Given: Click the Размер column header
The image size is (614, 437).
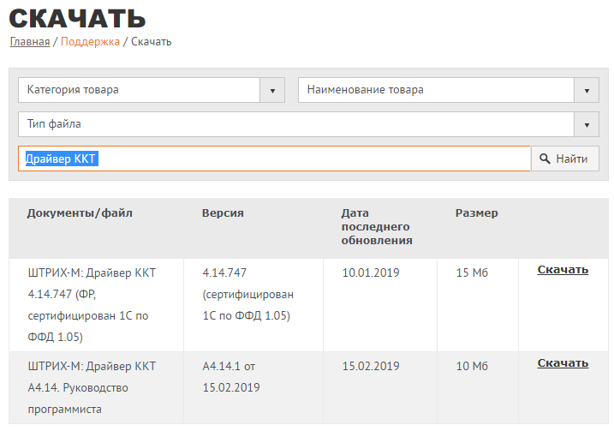Looking at the screenshot, I should click(476, 213).
